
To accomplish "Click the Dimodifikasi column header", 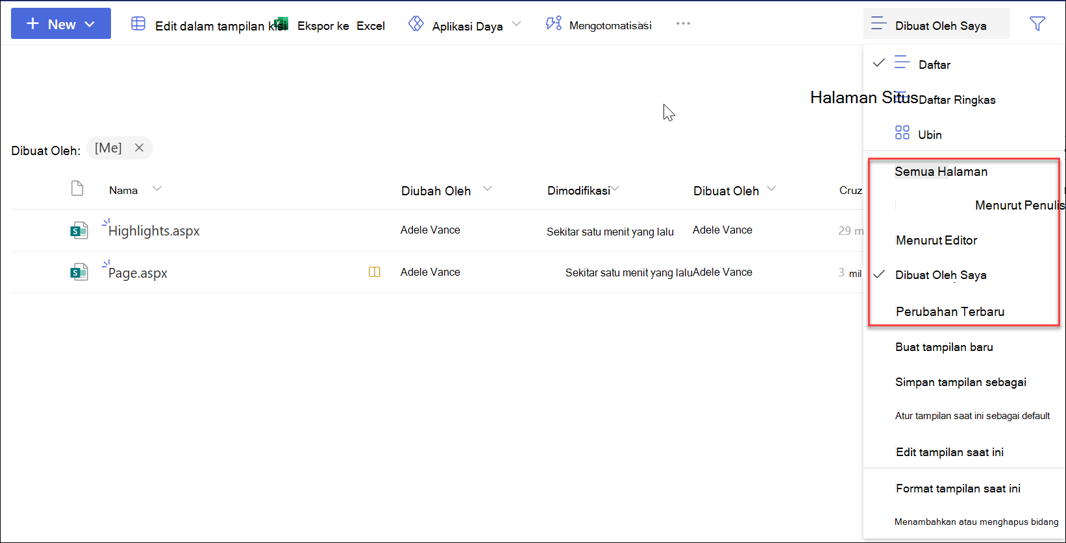I will coord(578,191).
